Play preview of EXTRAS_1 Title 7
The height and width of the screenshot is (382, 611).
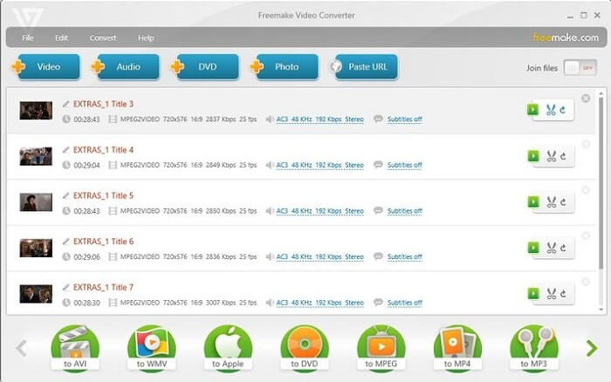[x=533, y=293]
